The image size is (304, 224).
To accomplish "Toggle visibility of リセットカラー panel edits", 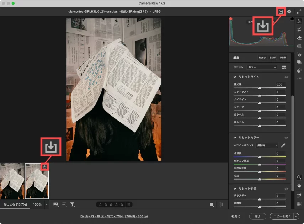I will tap(286, 138).
